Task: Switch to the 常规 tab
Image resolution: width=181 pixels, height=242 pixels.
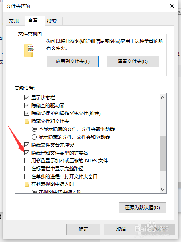Action: coord(14,21)
